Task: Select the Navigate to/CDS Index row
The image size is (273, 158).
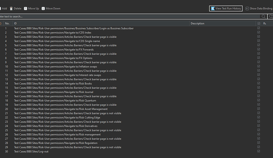Action: pyautogui.click(x=53, y=33)
